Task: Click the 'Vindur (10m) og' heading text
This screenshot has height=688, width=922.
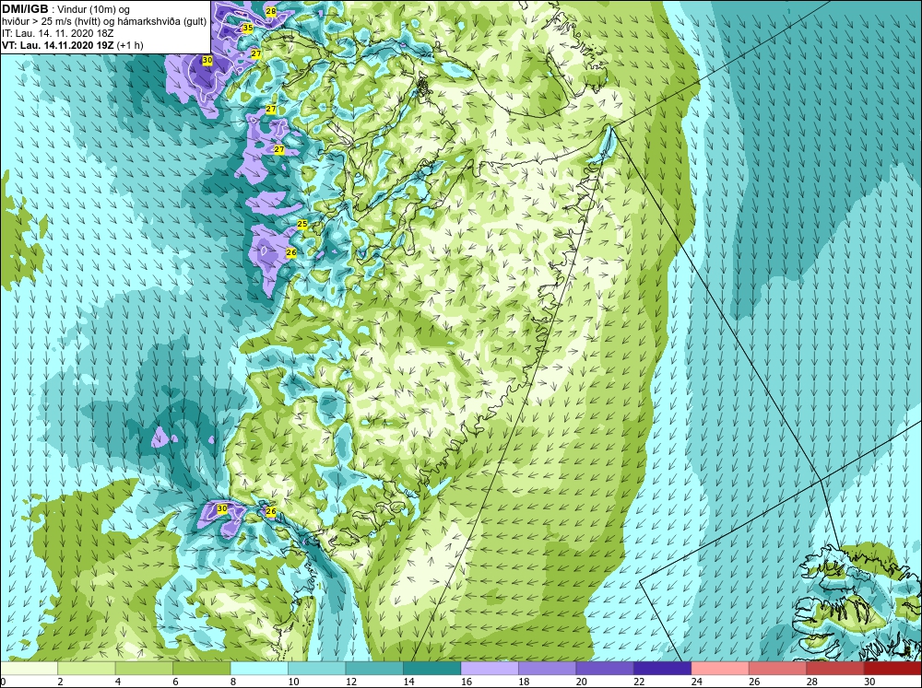Action: (95, 9)
